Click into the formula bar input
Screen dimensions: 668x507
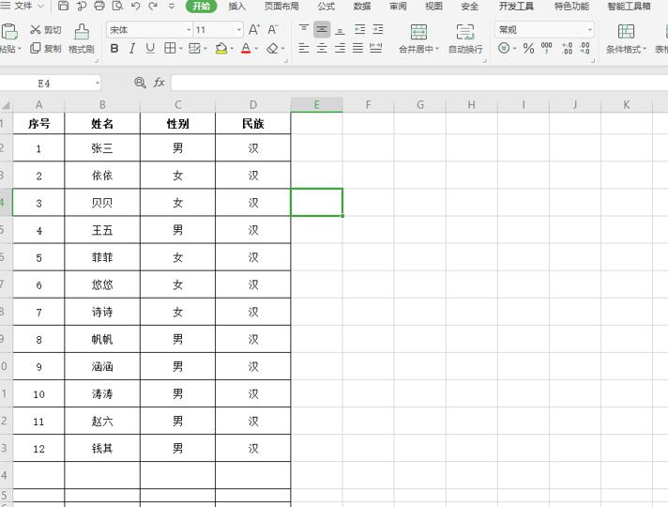[x=419, y=83]
